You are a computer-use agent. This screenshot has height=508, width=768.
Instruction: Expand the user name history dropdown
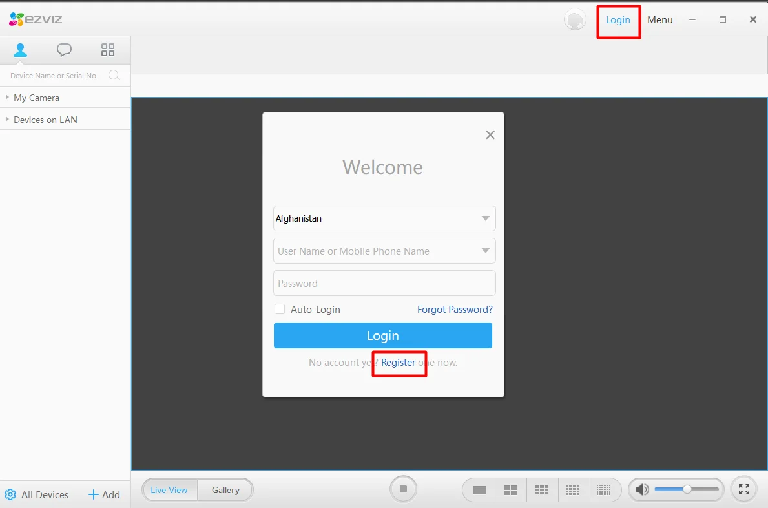pos(486,251)
